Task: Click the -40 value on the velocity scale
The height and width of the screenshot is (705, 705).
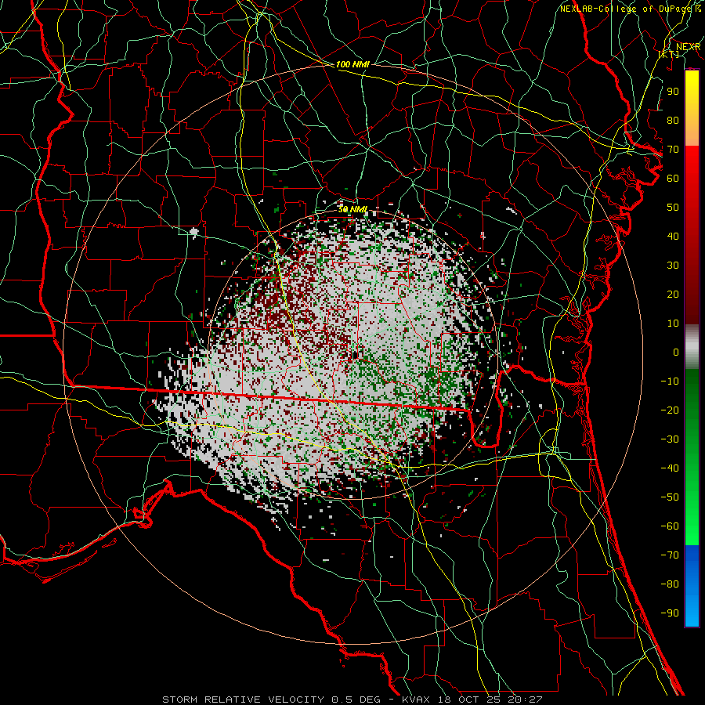Action: 670,468
